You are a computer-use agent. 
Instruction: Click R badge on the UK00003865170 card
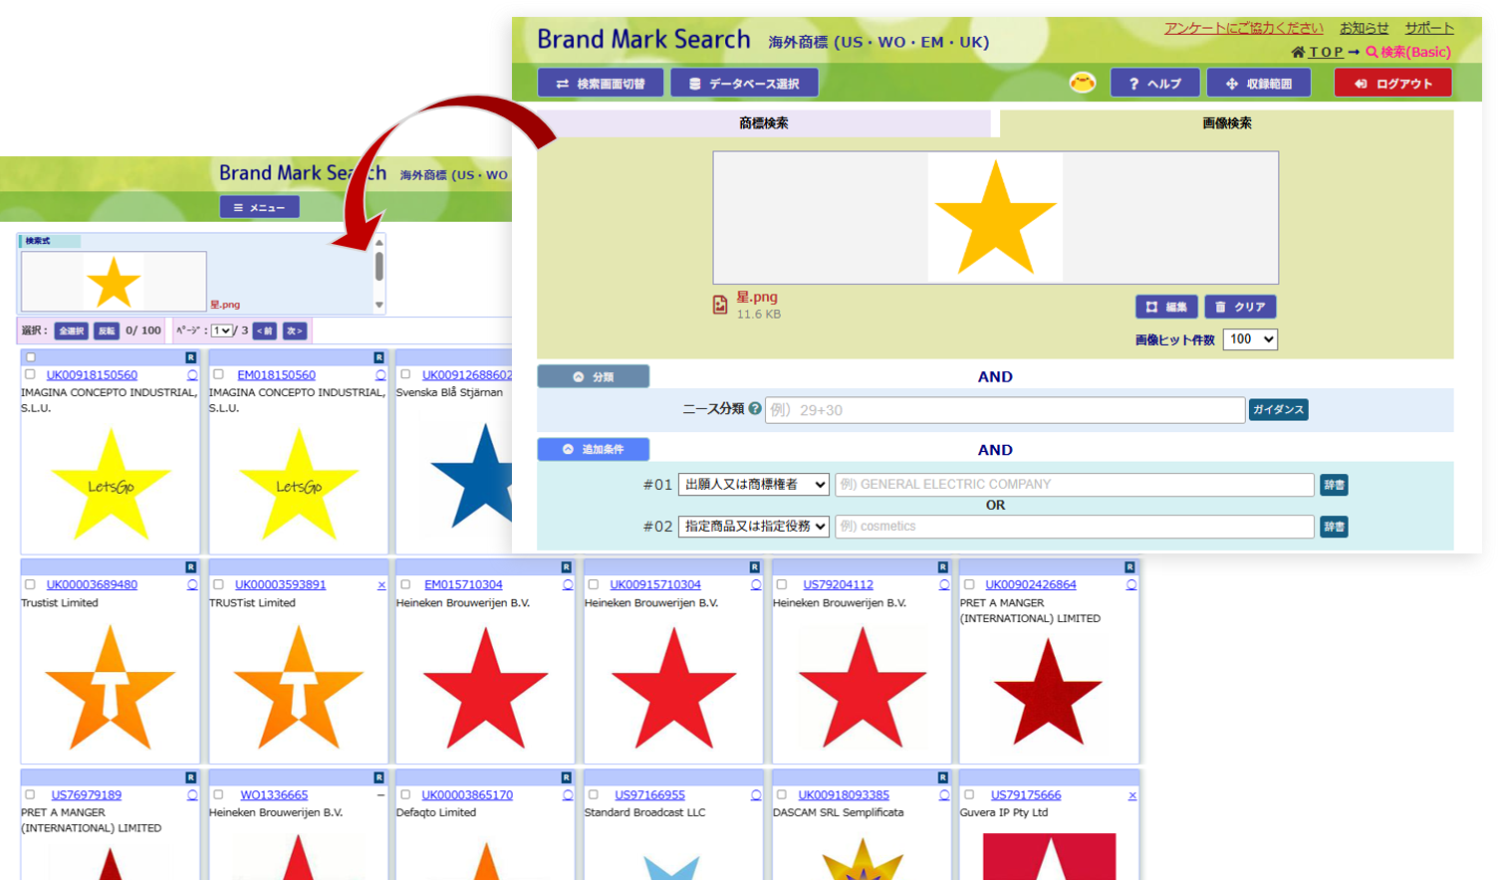pos(566,777)
